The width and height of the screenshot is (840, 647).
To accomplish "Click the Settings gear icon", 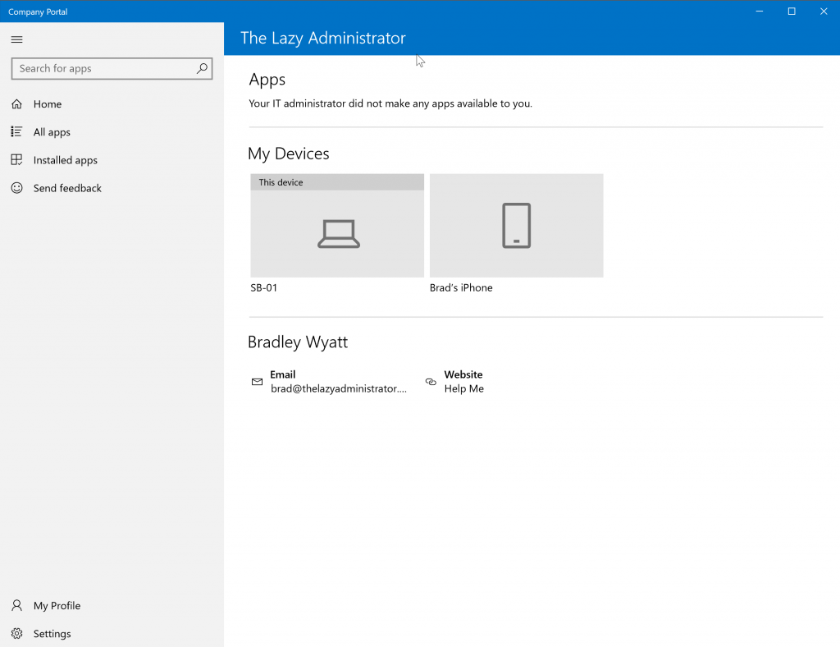I will [16, 633].
